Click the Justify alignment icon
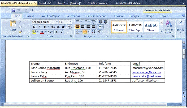Viewport: 187px width, 108px height. coord(93,27)
